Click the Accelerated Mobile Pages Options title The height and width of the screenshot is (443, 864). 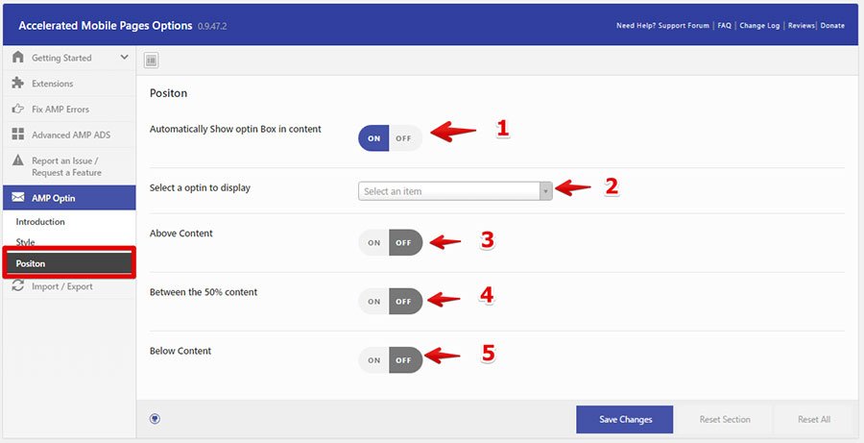pyautogui.click(x=106, y=25)
